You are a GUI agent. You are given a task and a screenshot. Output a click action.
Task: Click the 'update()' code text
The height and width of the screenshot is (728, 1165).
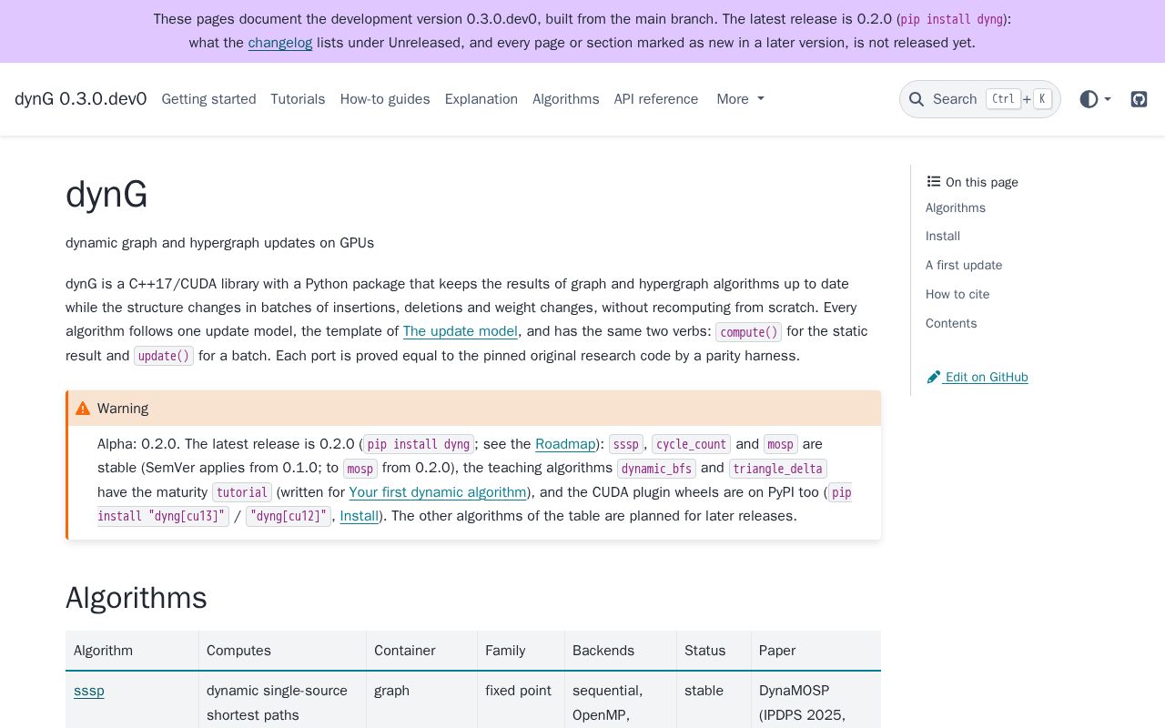(164, 356)
